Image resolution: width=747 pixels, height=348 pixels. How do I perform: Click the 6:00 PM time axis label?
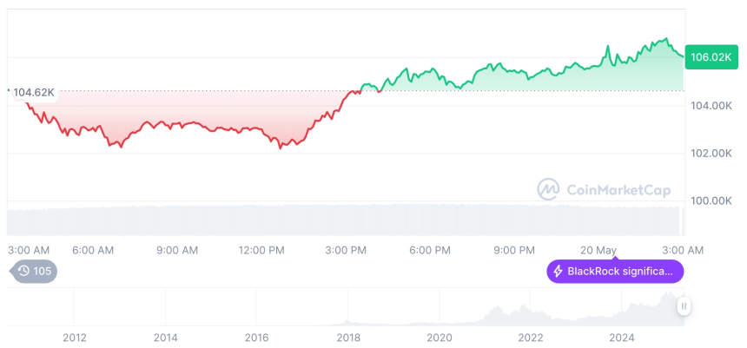429,250
